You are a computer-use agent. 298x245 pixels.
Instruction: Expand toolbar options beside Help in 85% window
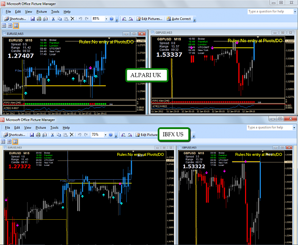(x=117, y=20)
